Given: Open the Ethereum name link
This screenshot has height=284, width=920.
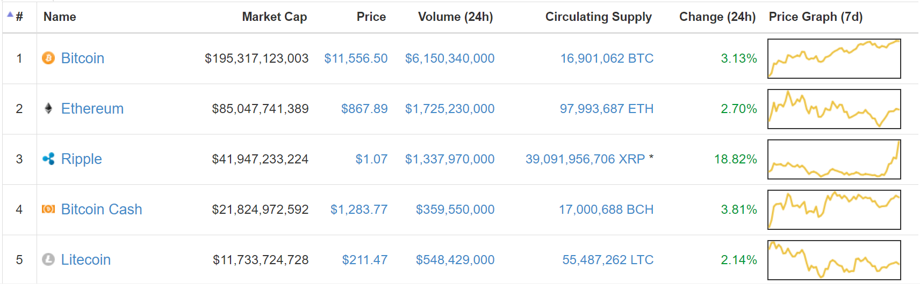Looking at the screenshot, I should click(92, 108).
